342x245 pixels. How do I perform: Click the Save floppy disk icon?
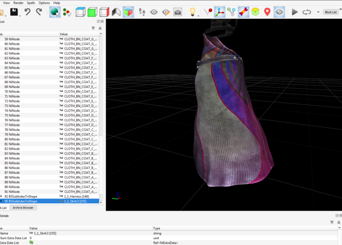click(x=14, y=12)
